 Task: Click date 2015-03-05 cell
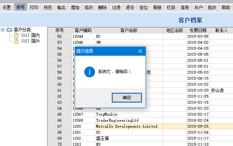pos(198,36)
